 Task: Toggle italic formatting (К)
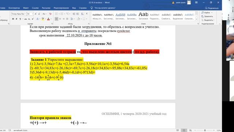(16, 19)
